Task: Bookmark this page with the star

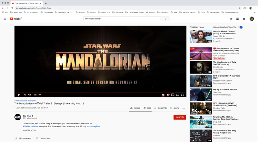Action: [239, 8]
